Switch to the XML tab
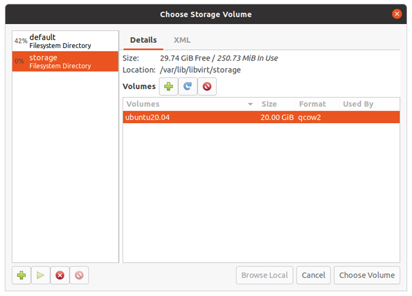The width and height of the screenshot is (412, 296). (182, 40)
